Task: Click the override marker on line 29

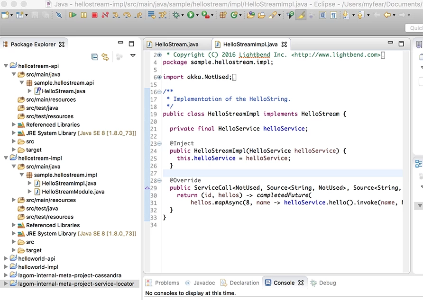Action: pyautogui.click(x=147, y=188)
